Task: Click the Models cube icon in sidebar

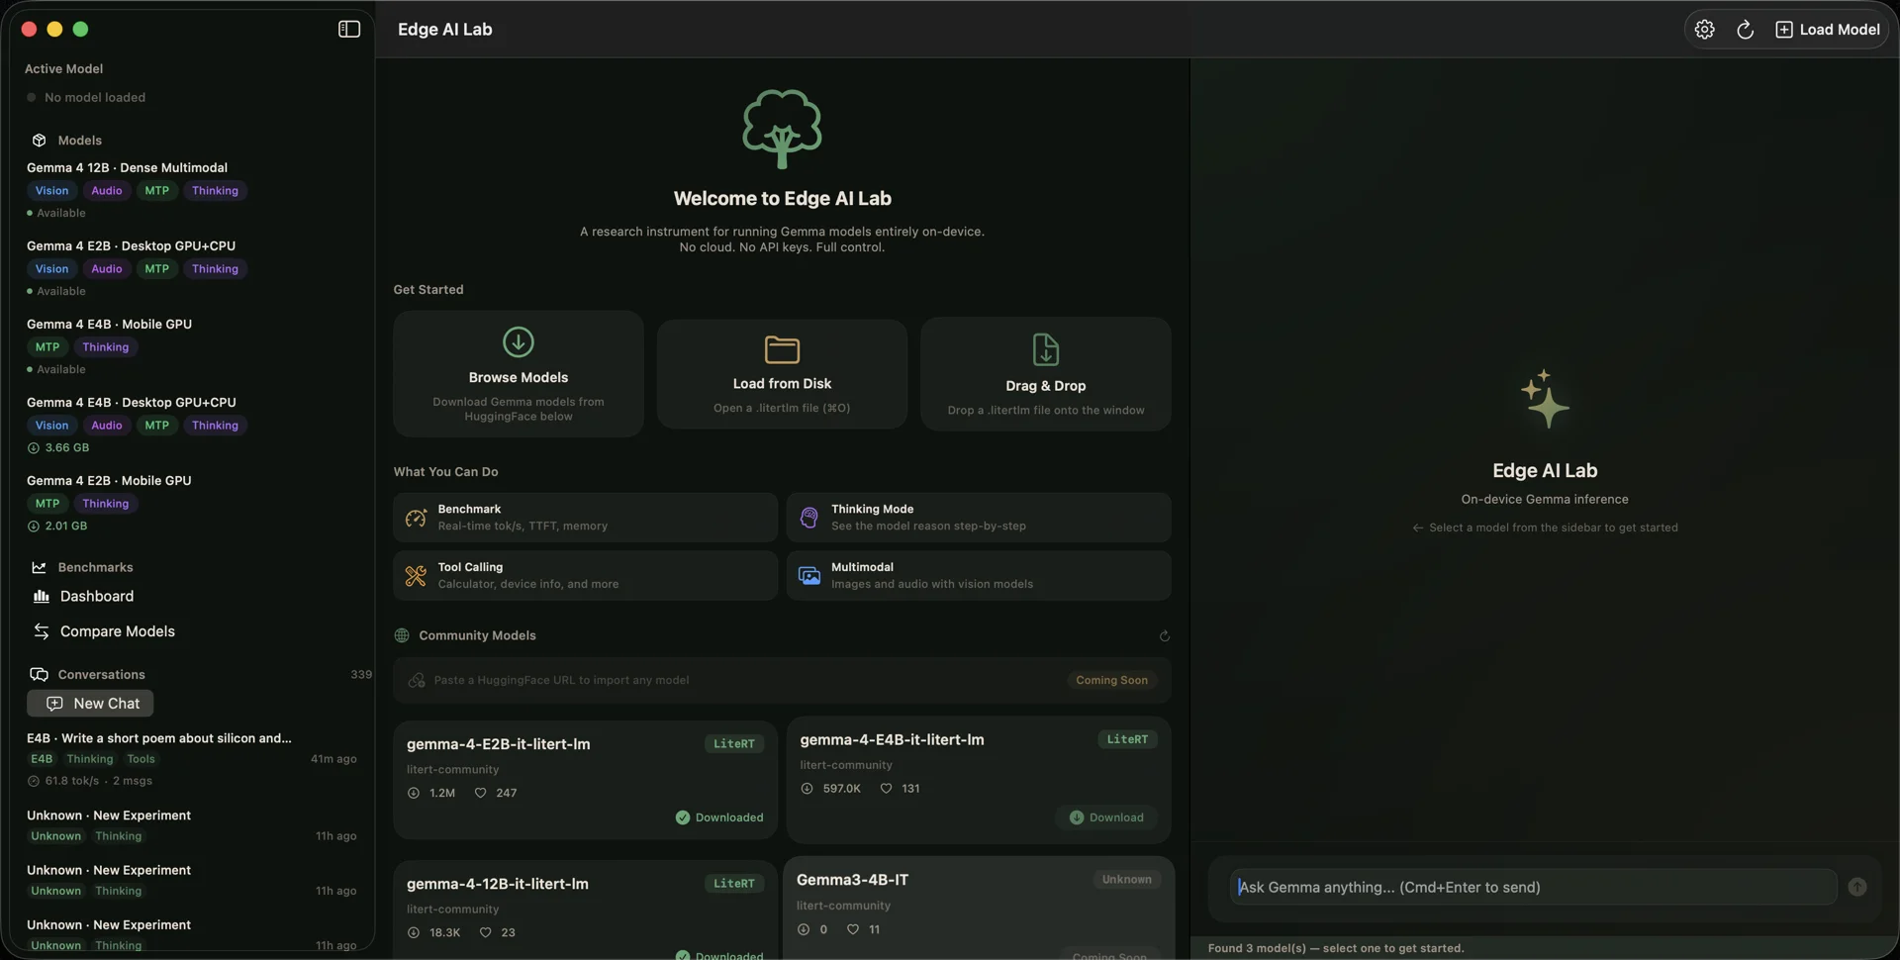Action: point(39,141)
